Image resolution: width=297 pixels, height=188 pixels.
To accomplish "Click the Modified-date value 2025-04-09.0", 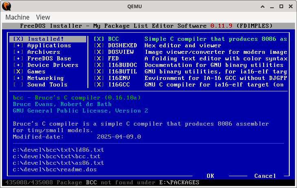I will [x=119, y=137].
